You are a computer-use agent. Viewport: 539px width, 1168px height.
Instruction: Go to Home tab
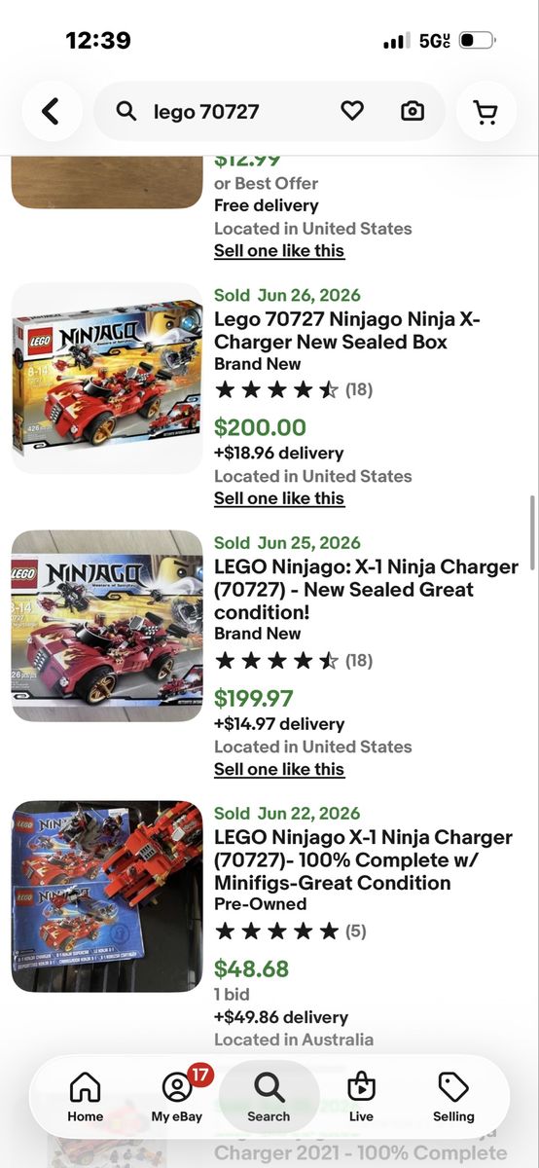[86, 1096]
